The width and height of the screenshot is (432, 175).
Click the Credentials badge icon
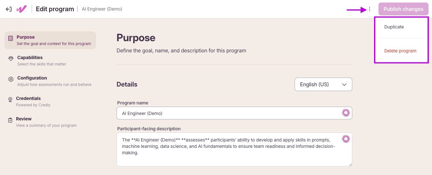(x=10, y=100)
